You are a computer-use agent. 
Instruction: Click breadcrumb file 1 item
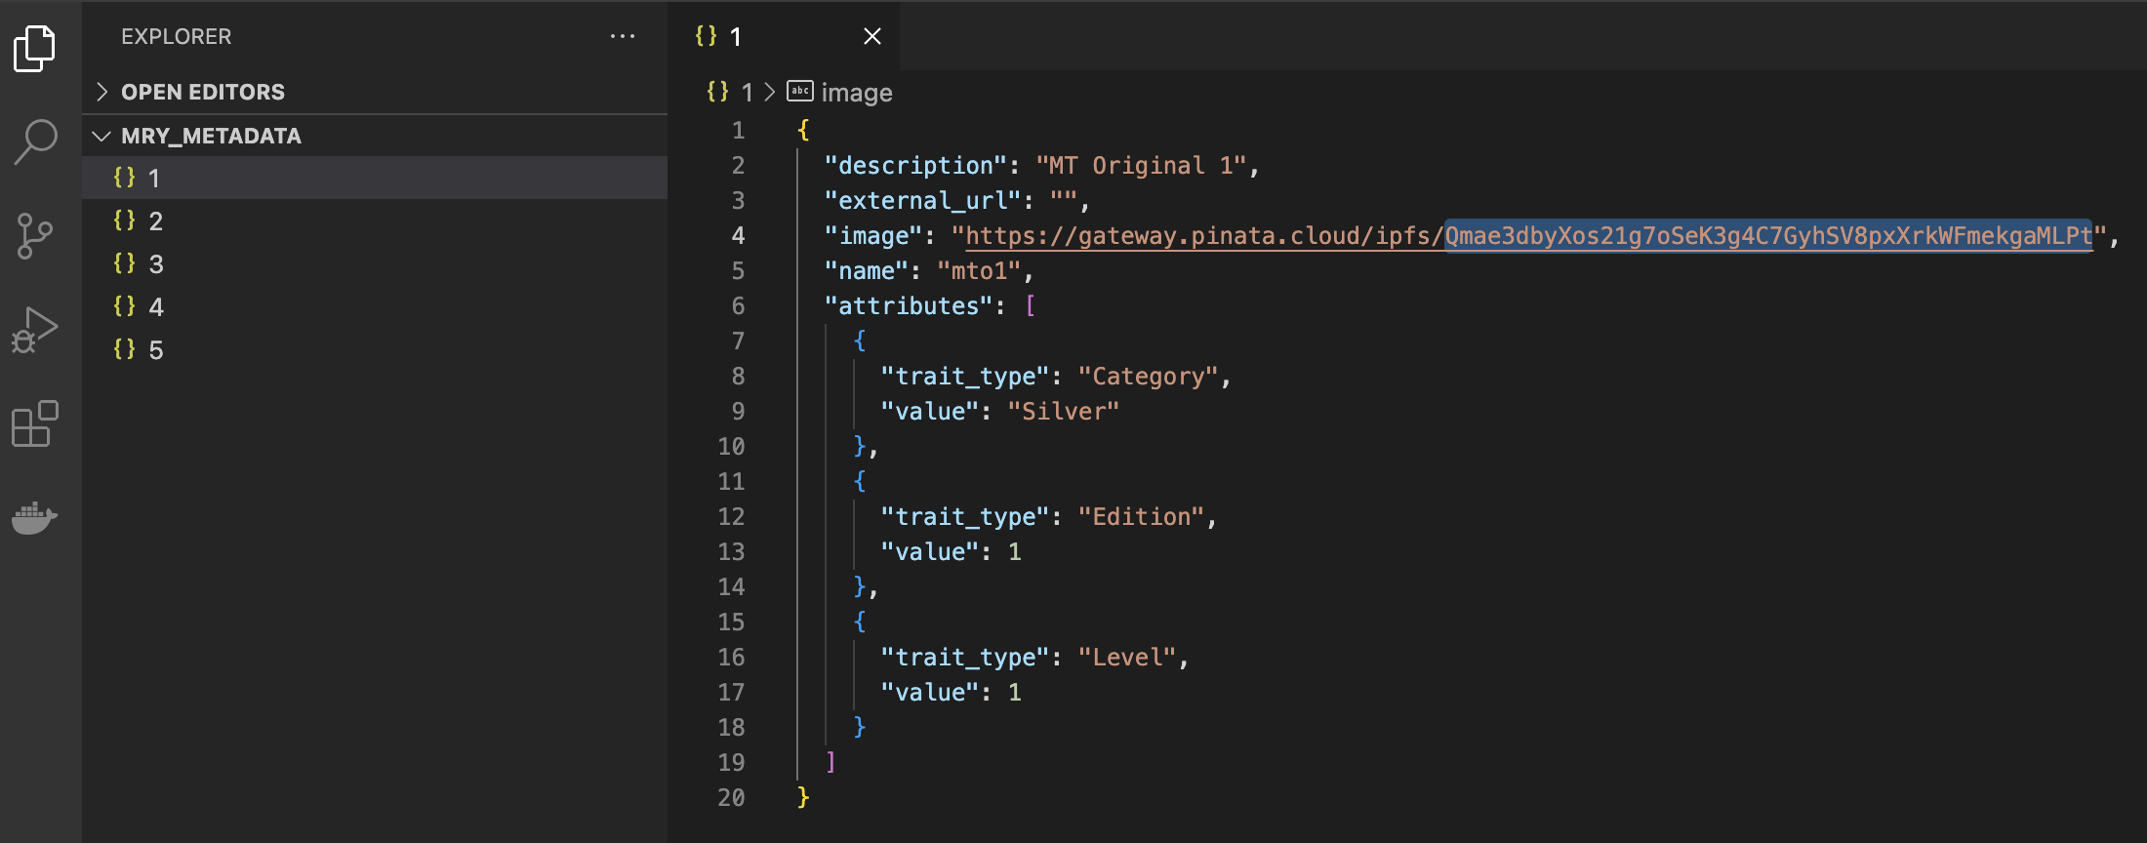pyautogui.click(x=747, y=92)
